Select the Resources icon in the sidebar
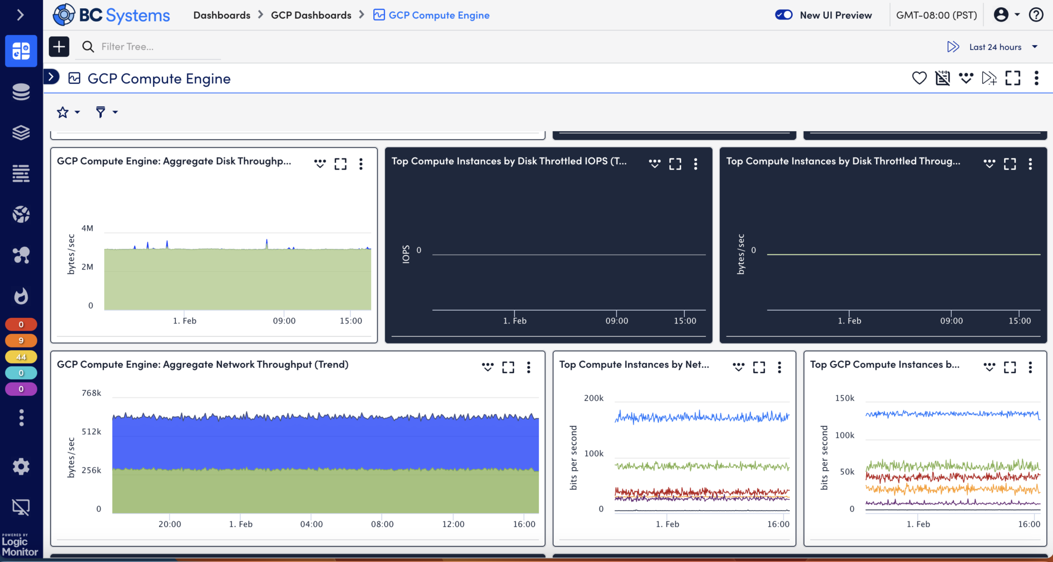This screenshot has height=562, width=1053. point(21,92)
